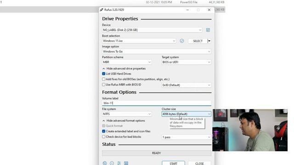Toggle the greyed-out Quick format checkbox
294x165 pixels.
(104, 126)
